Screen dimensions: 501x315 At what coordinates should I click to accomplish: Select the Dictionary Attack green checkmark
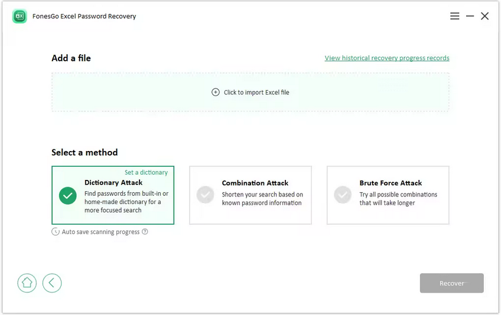[x=68, y=195]
